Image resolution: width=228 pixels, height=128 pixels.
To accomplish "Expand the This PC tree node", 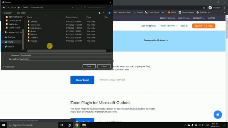I will [2, 42].
